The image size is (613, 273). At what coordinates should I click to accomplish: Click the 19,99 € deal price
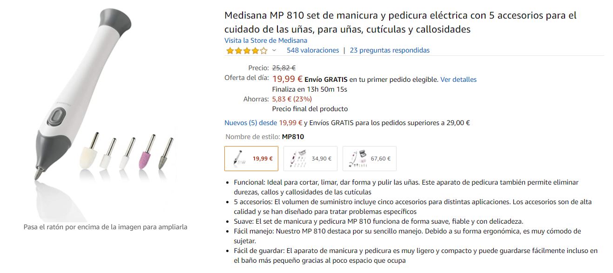click(287, 79)
